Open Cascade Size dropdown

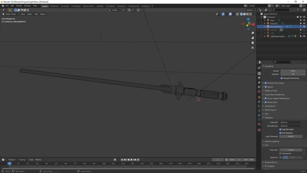click(291, 126)
